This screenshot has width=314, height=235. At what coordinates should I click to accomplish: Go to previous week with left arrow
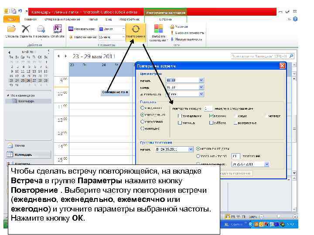pyautogui.click(x=58, y=56)
